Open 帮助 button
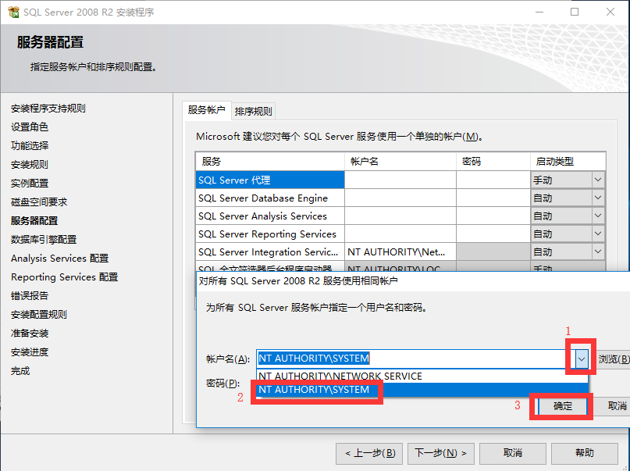This screenshot has height=471, width=630. 585,453
